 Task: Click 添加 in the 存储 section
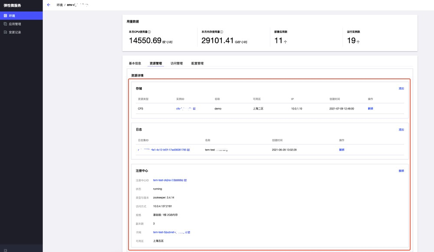[x=401, y=88]
